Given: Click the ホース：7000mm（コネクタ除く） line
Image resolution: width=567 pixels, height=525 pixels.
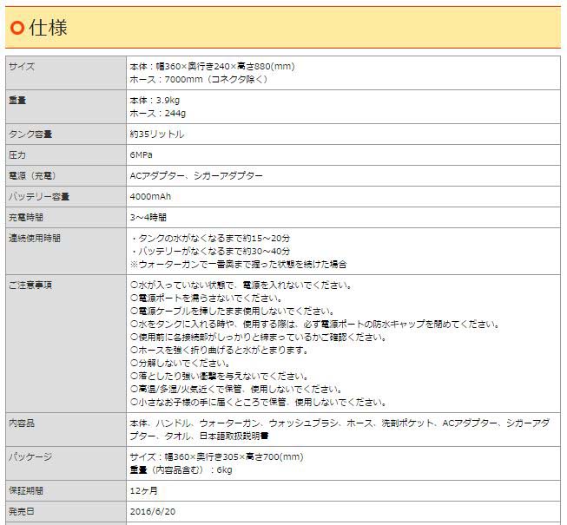Looking at the screenshot, I should [x=199, y=80].
